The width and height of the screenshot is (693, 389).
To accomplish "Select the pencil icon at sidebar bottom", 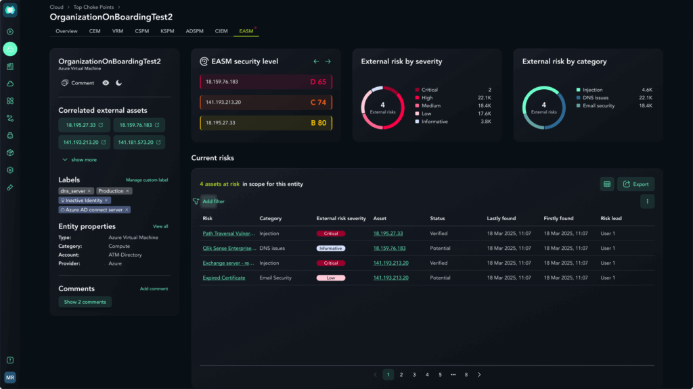I will point(9,188).
